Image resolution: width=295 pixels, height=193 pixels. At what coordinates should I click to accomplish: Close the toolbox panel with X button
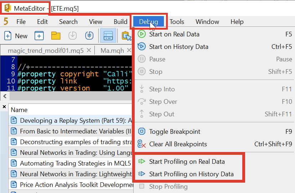[4, 107]
